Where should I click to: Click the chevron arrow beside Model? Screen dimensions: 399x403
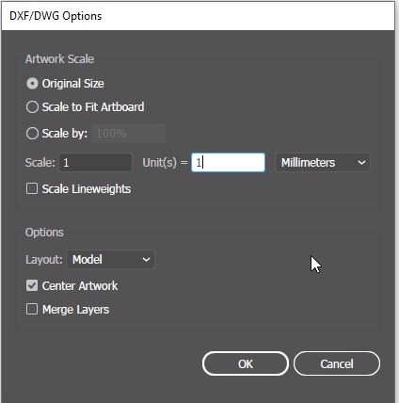[146, 260]
